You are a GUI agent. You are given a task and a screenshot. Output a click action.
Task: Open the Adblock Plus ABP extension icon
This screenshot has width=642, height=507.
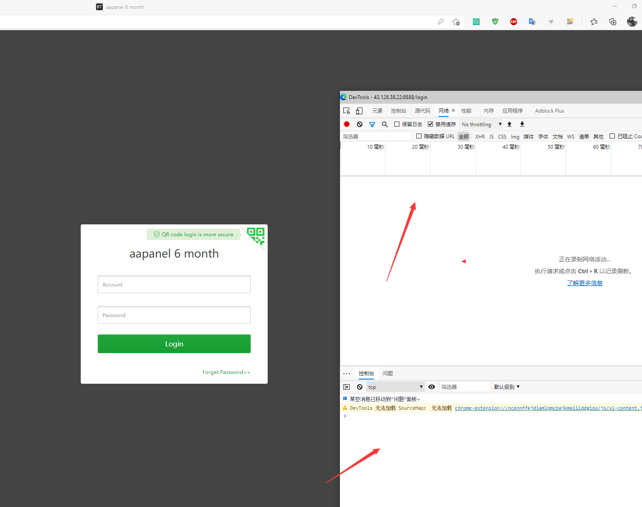click(x=514, y=22)
